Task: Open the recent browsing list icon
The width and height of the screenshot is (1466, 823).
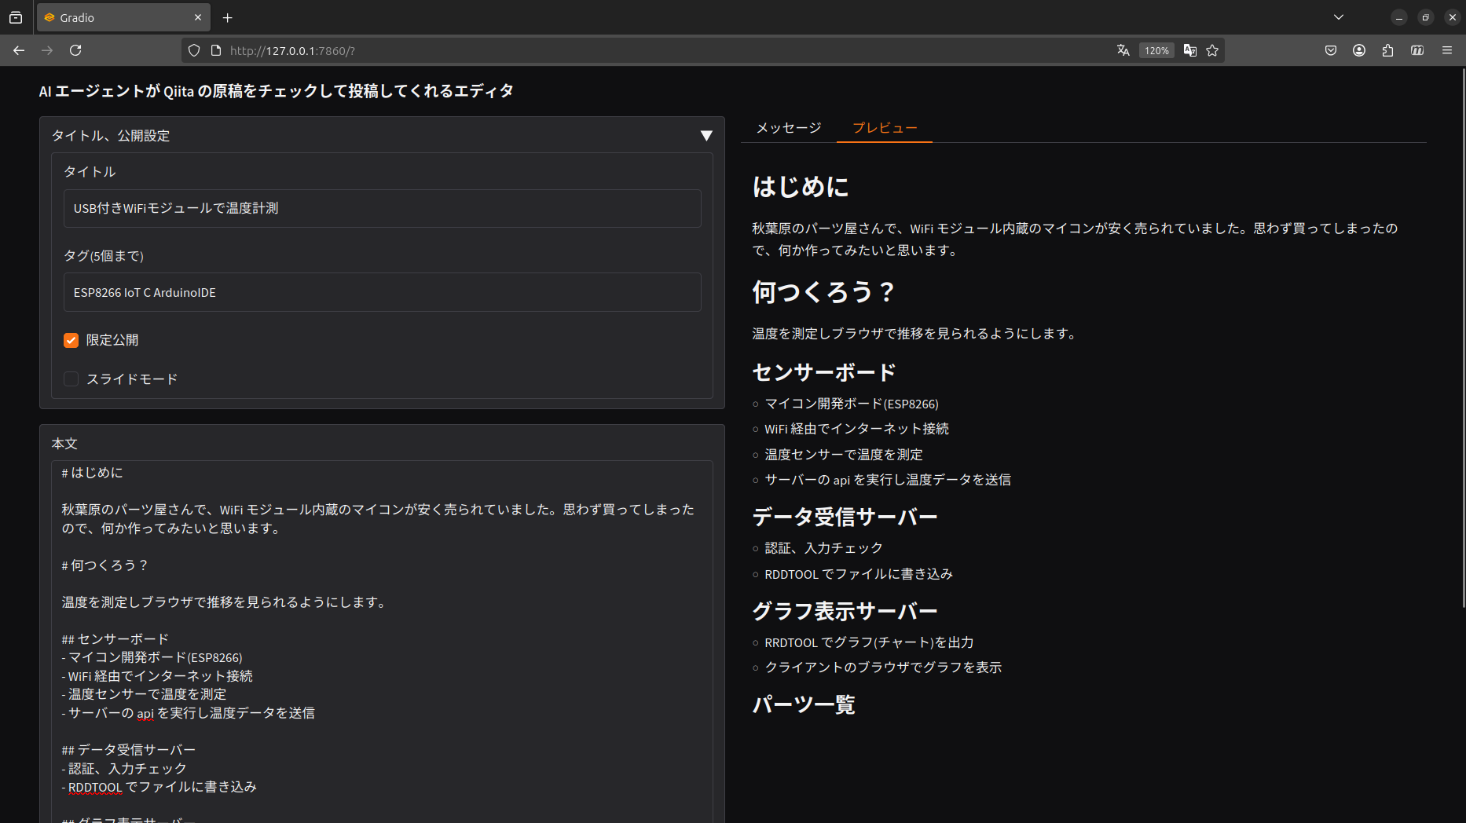Action: [16, 17]
